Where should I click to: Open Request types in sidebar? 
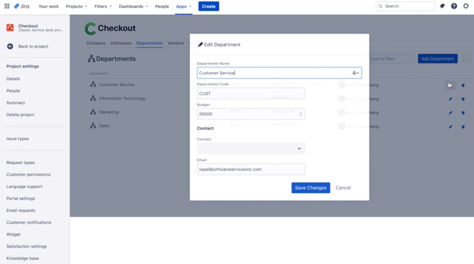click(20, 162)
